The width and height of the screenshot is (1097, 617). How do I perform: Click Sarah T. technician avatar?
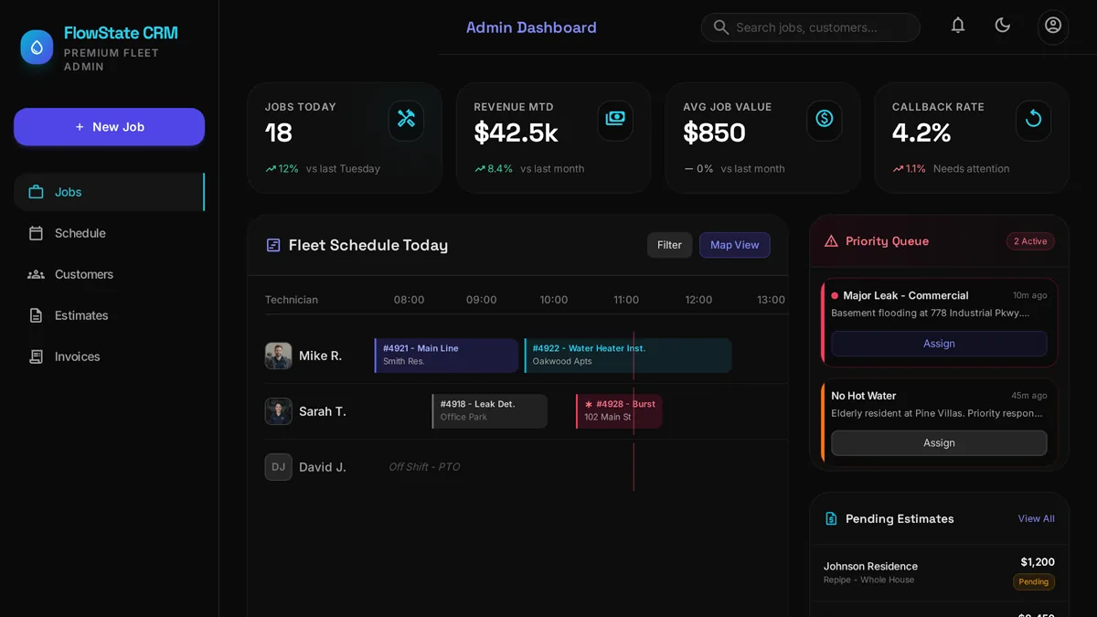(279, 411)
